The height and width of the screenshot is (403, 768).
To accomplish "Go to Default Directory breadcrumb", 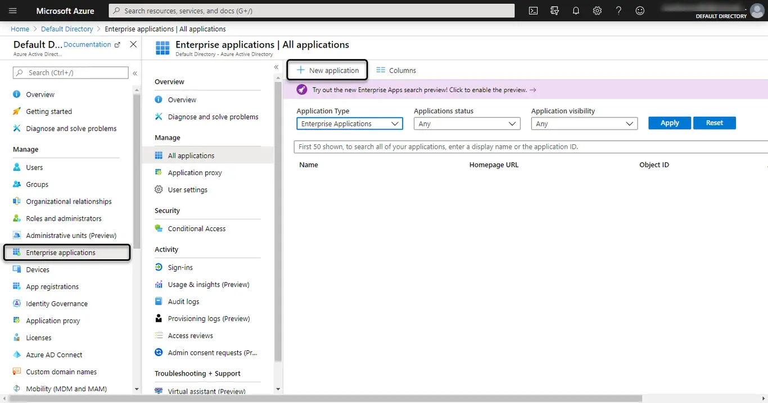I will pos(67,29).
